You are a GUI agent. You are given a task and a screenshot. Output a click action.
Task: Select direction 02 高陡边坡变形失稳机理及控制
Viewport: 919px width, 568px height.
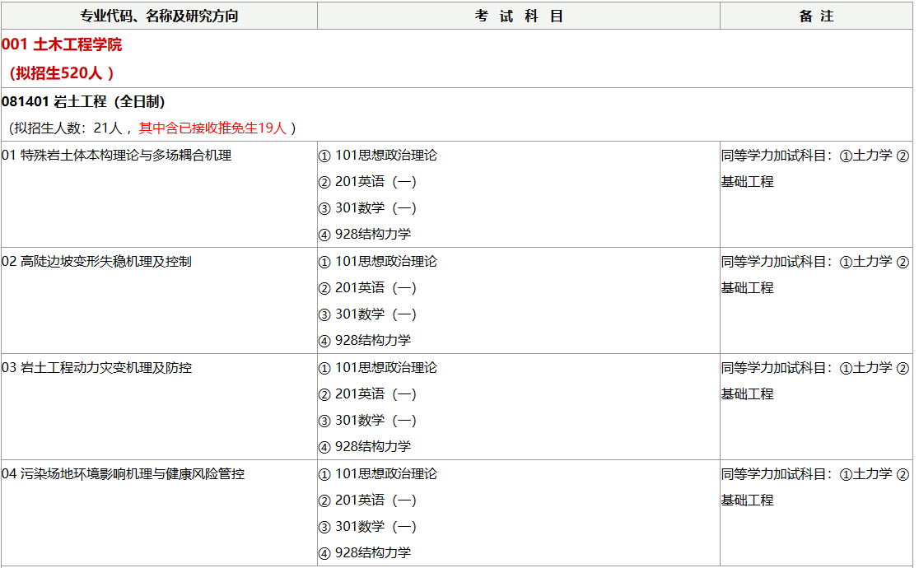pos(96,261)
